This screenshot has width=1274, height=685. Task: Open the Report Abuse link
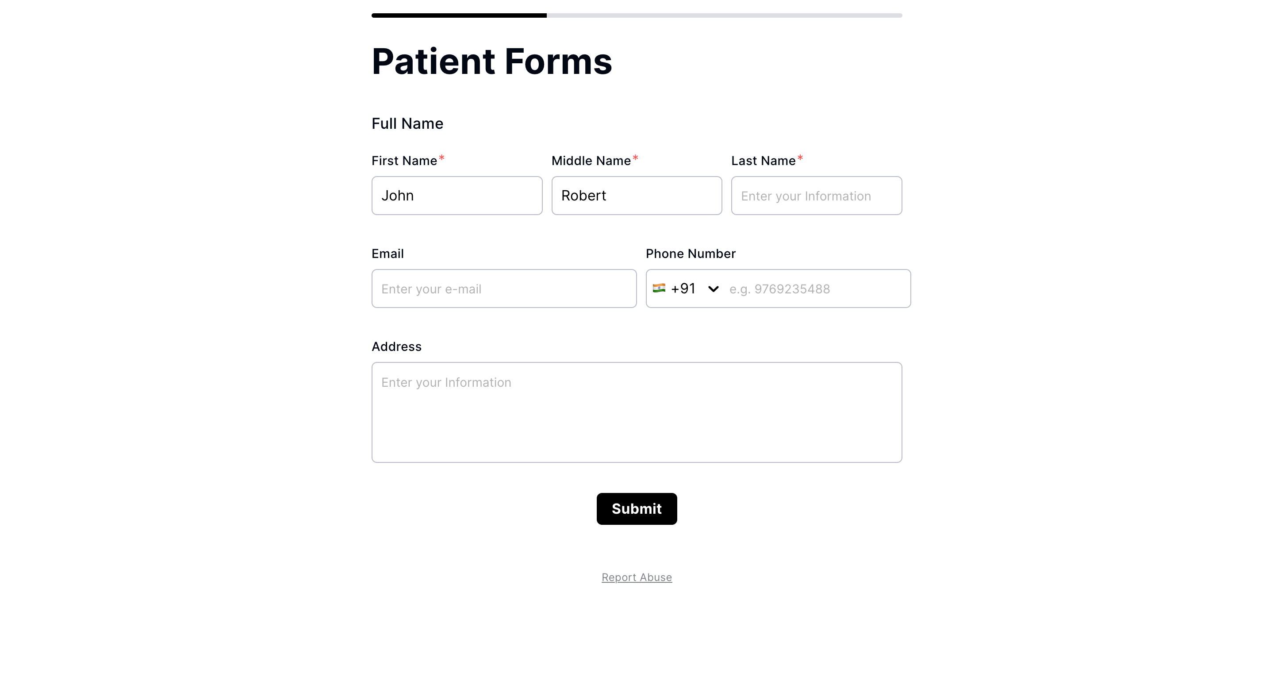[637, 577]
